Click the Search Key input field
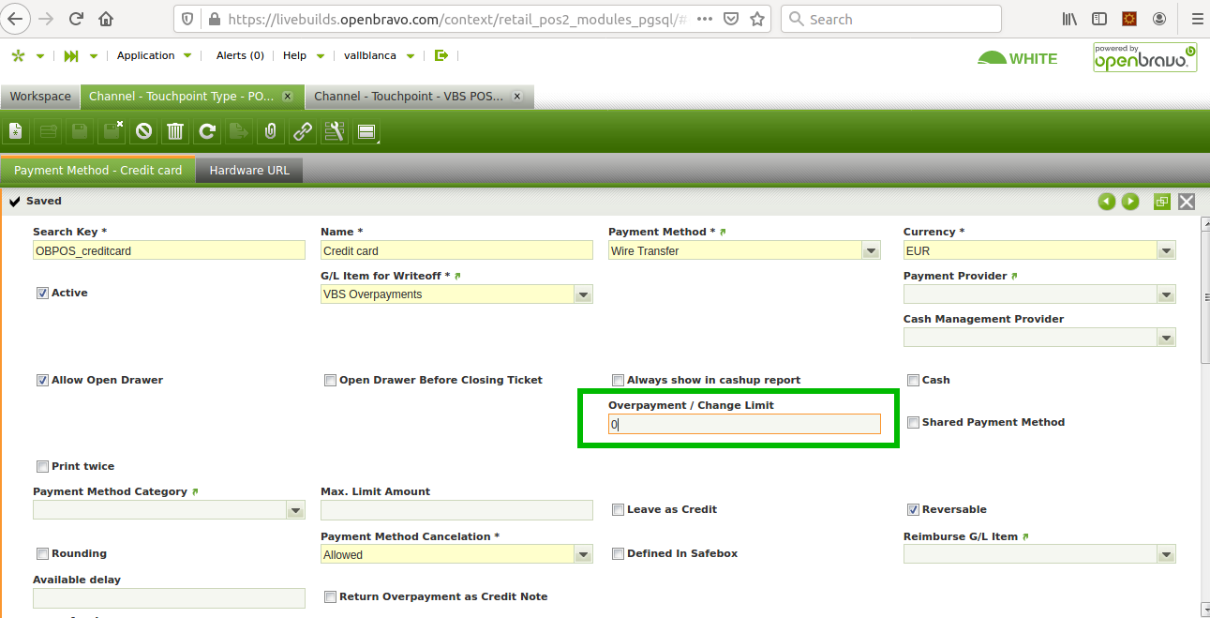This screenshot has width=1210, height=618. coord(169,250)
